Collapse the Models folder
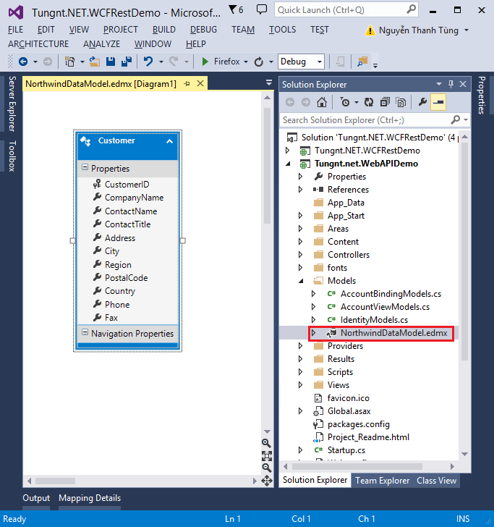Screen dimensions: 494x527 point(301,281)
